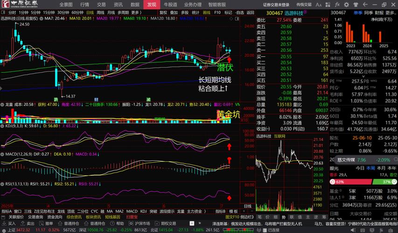Click the 卖出 sell icon button
Image resolution: width=398 pixels, height=233 pixels.
click(x=27, y=223)
